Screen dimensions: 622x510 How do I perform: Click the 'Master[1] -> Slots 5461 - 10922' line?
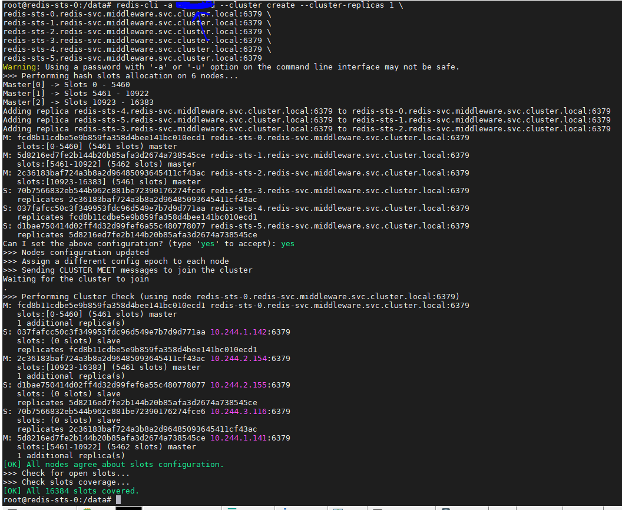point(75,94)
